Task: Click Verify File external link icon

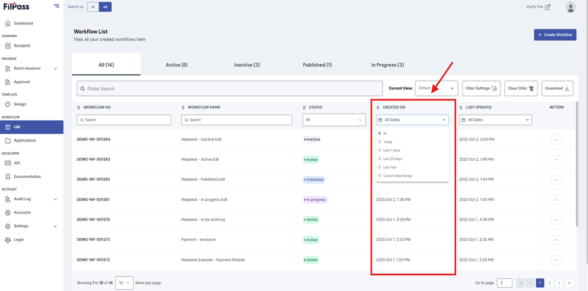Action: [x=548, y=7]
